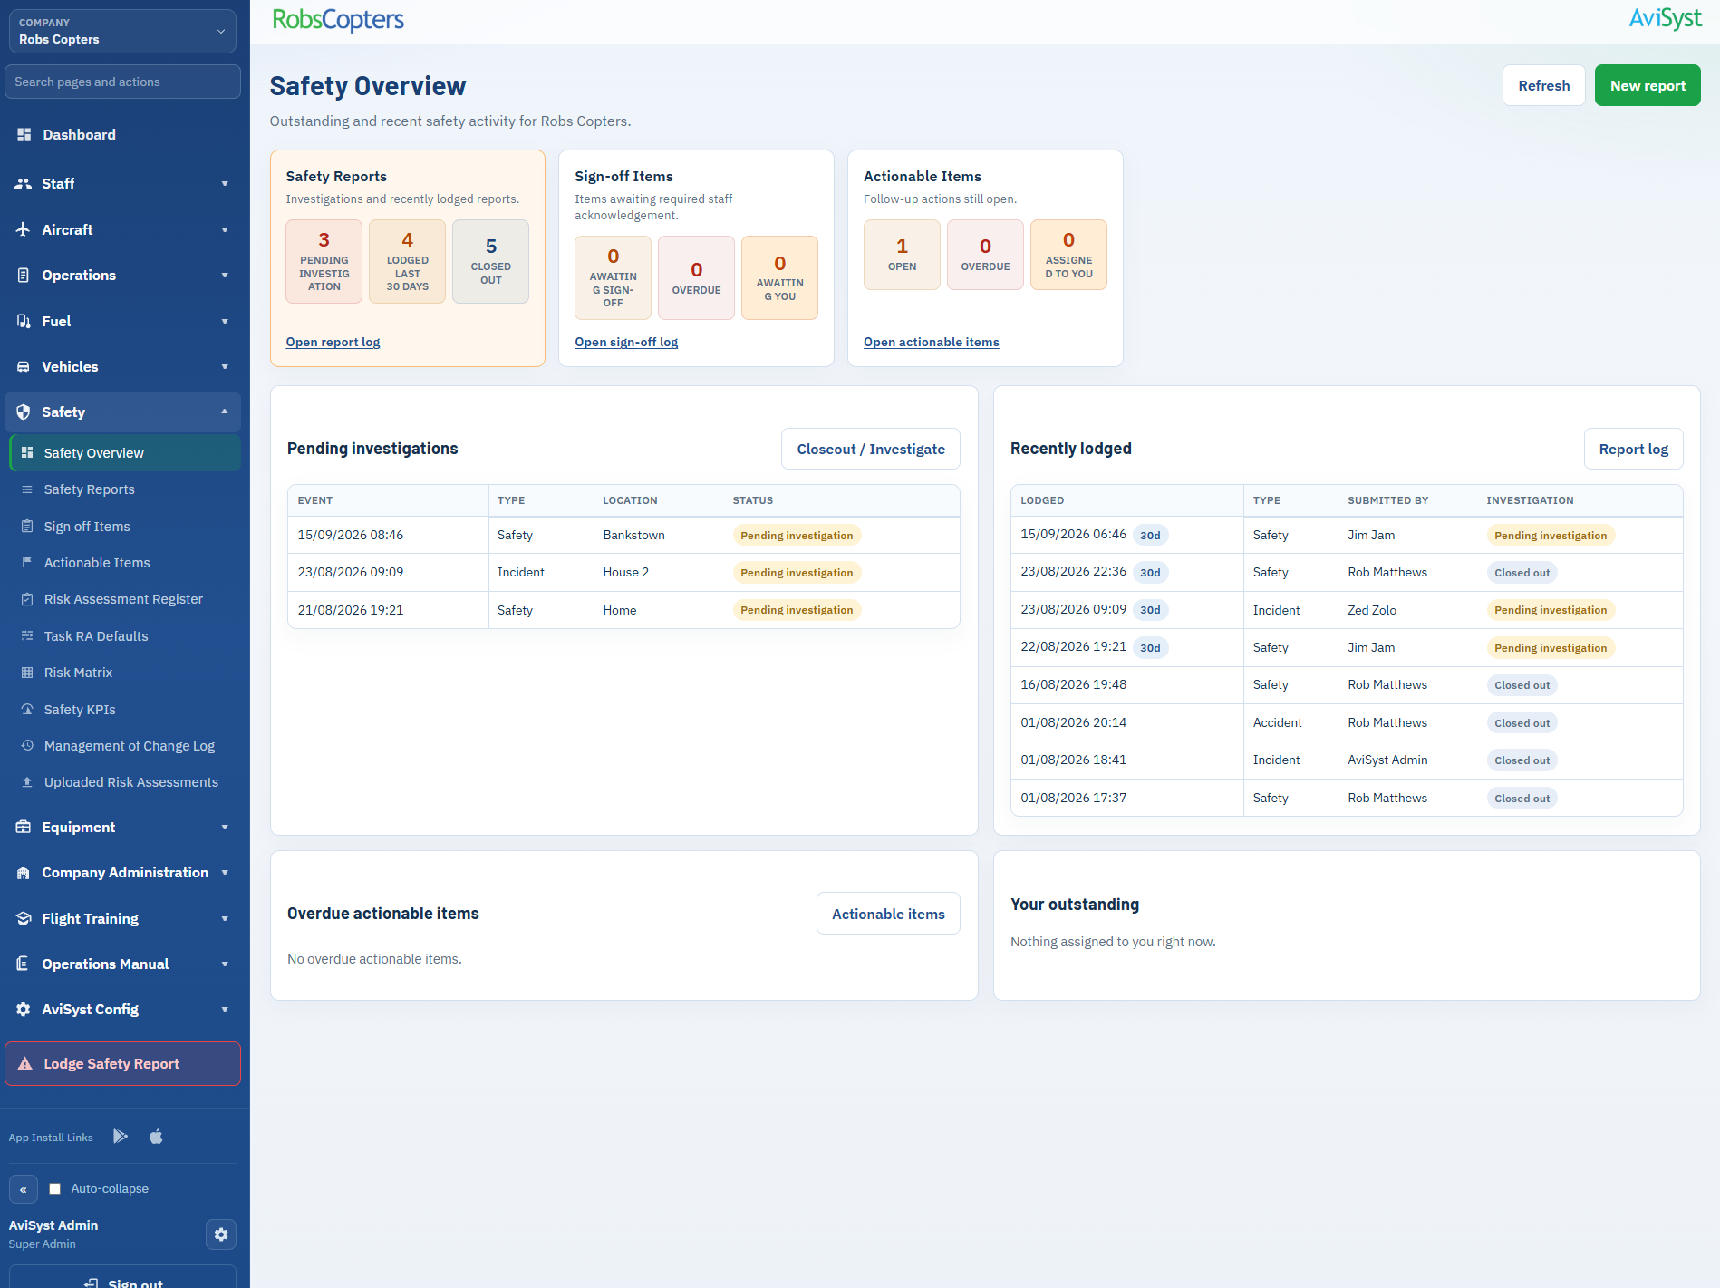Click the Closeout / Investigate button
Image resolution: width=1720 pixels, height=1288 pixels.
point(871,449)
